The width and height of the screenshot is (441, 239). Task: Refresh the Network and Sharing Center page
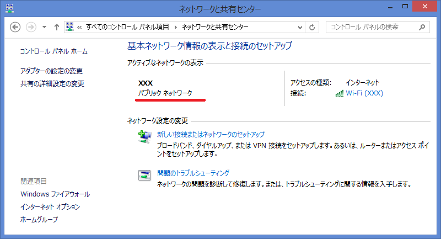(313, 27)
